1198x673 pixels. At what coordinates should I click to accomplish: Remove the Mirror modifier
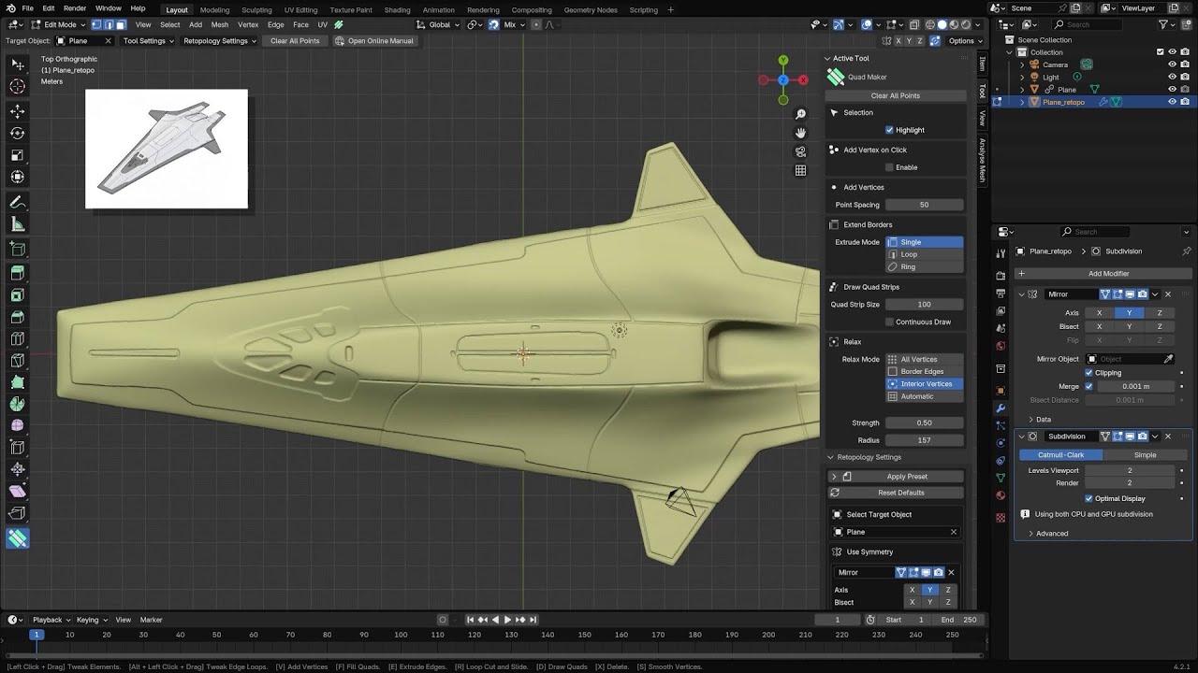(1168, 294)
